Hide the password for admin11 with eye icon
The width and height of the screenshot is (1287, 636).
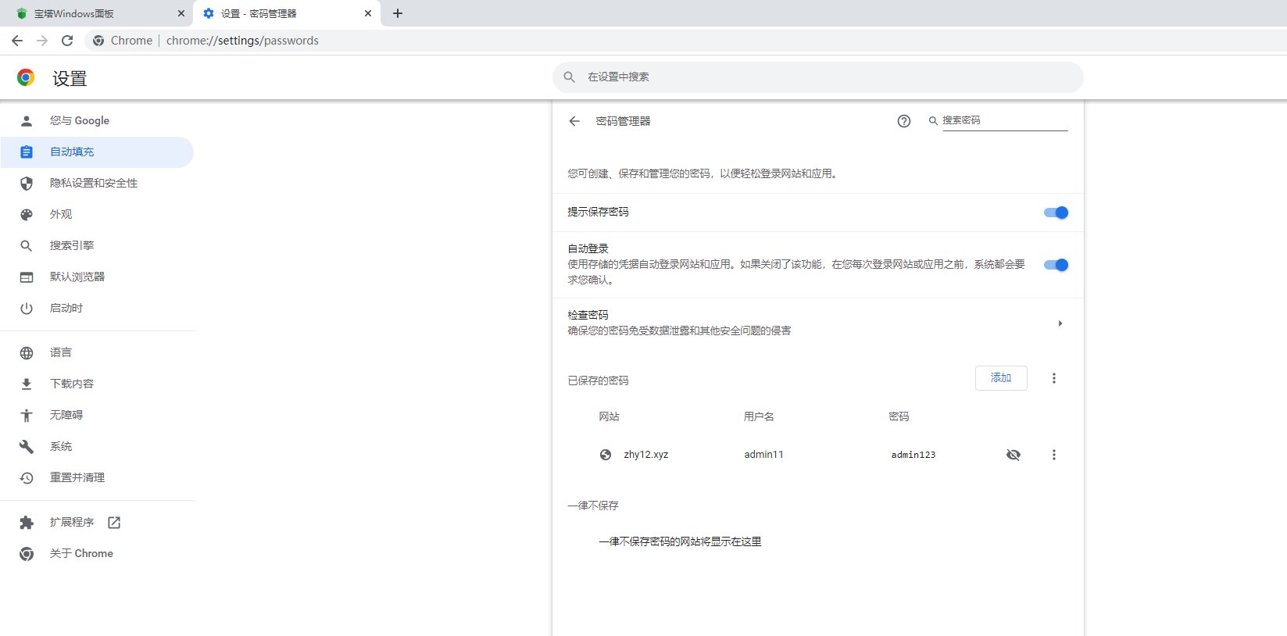pos(1014,455)
